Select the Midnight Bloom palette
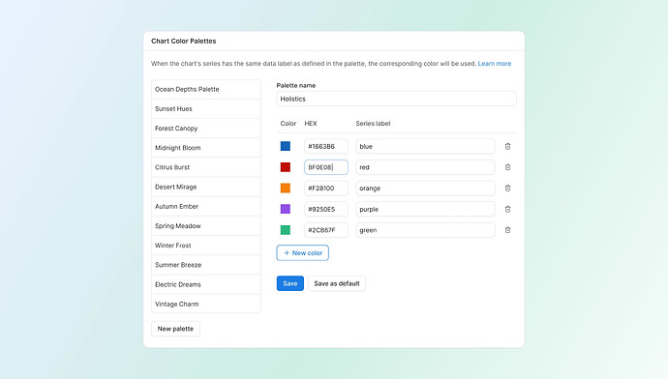 206,148
